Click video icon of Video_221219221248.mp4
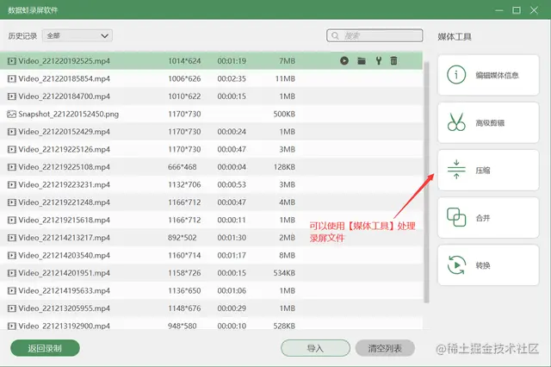The width and height of the screenshot is (551, 367). click(x=12, y=202)
